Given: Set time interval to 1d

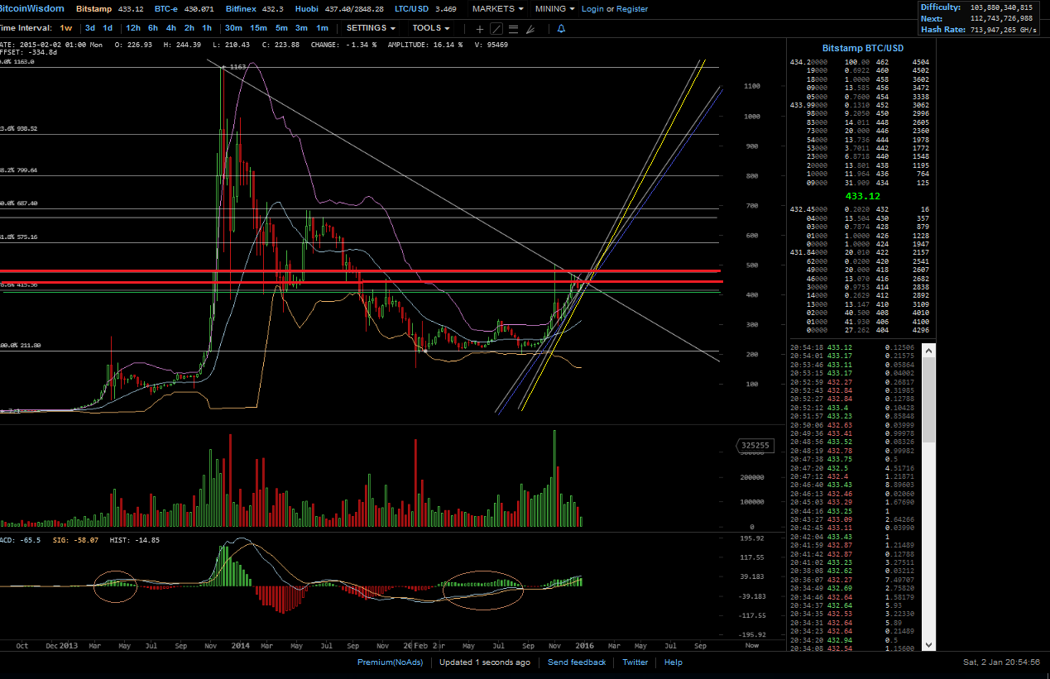Looking at the screenshot, I should 108,28.
